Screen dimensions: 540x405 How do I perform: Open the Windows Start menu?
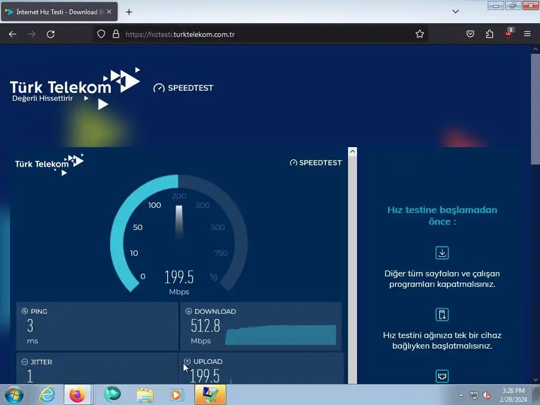(14, 394)
